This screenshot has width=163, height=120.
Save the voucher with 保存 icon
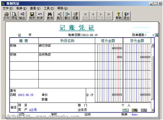(x=32, y=16)
